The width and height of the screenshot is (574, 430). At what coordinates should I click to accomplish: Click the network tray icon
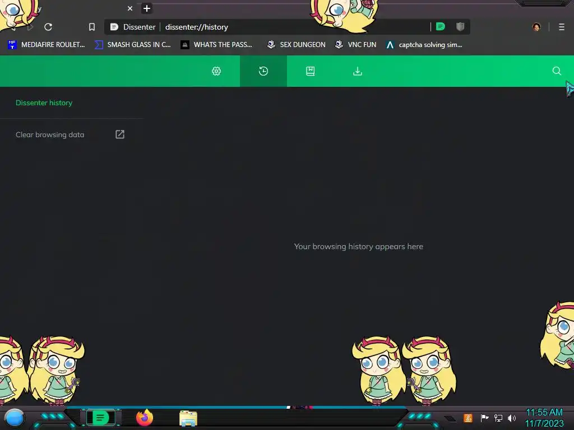click(x=498, y=418)
